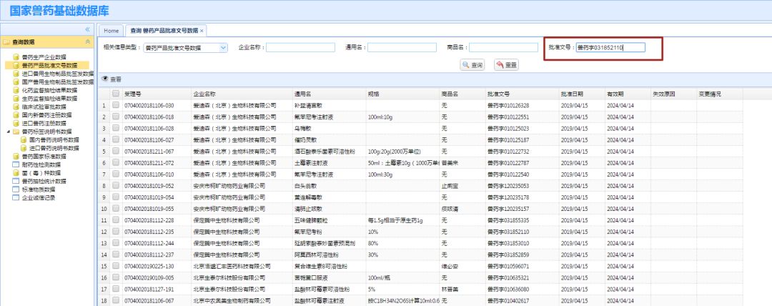Open 兽药抽检统计数据 node
Viewport: 772px width, 306px height.
click(44, 182)
